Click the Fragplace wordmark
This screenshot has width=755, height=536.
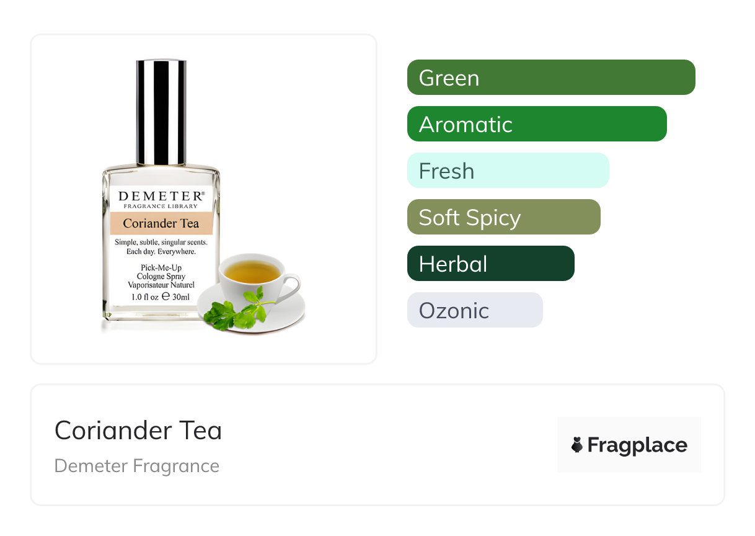tap(637, 445)
